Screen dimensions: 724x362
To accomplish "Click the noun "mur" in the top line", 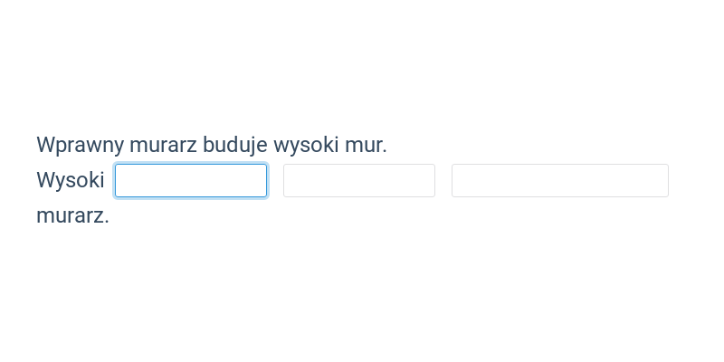I will [x=365, y=145].
